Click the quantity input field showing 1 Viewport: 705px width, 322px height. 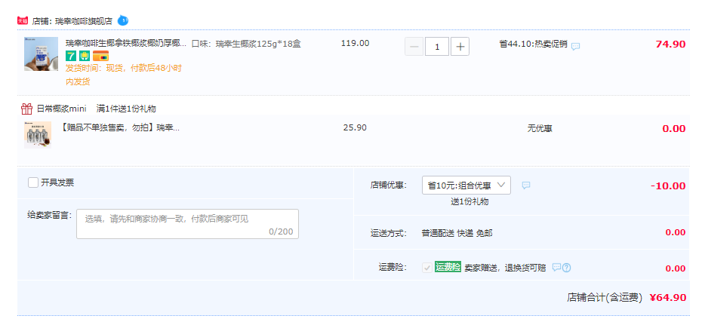point(437,47)
